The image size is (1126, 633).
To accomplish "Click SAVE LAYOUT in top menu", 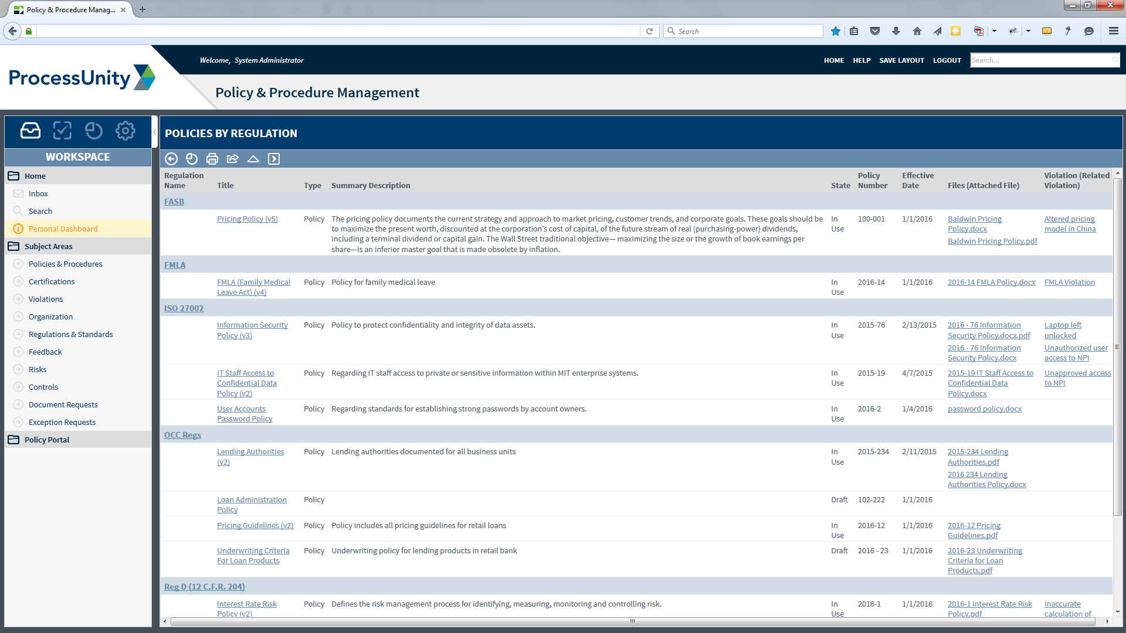I will click(901, 60).
